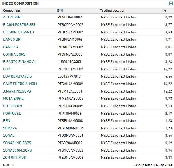Open the SEMAPA component page

point(10,128)
